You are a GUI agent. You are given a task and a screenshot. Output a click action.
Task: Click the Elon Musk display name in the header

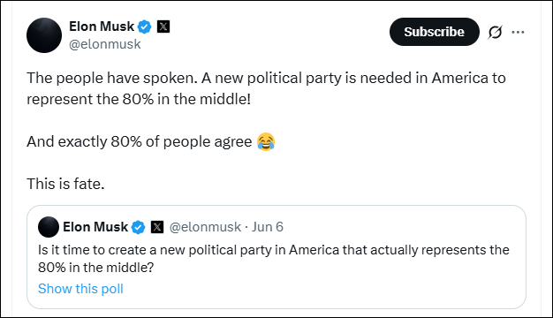pos(102,26)
